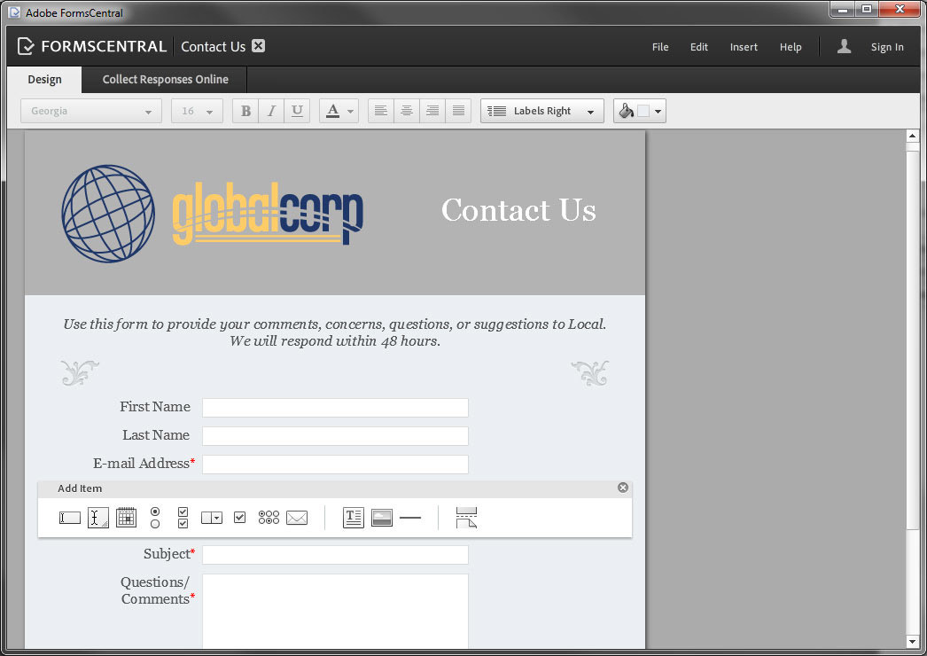Toggle underline formatting

pos(297,111)
